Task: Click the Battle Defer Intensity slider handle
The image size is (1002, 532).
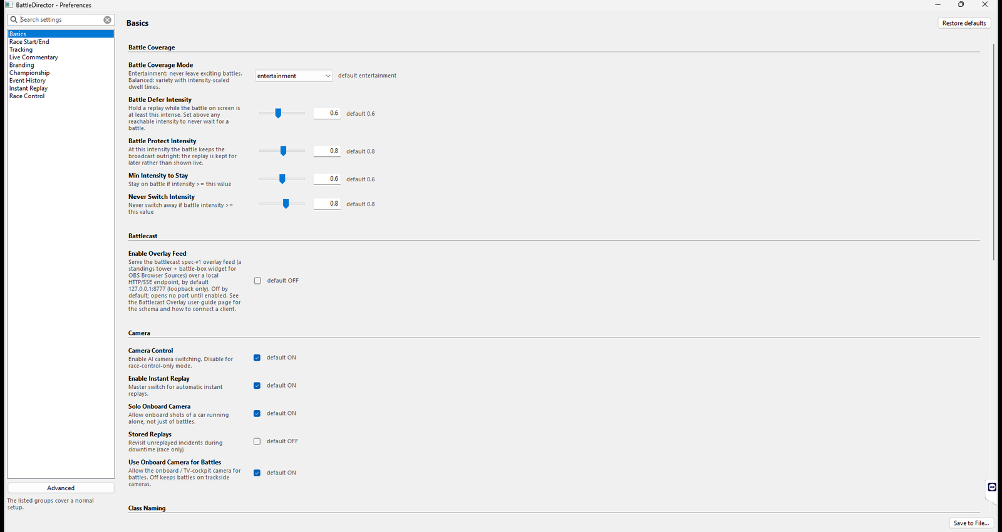Action: point(278,113)
